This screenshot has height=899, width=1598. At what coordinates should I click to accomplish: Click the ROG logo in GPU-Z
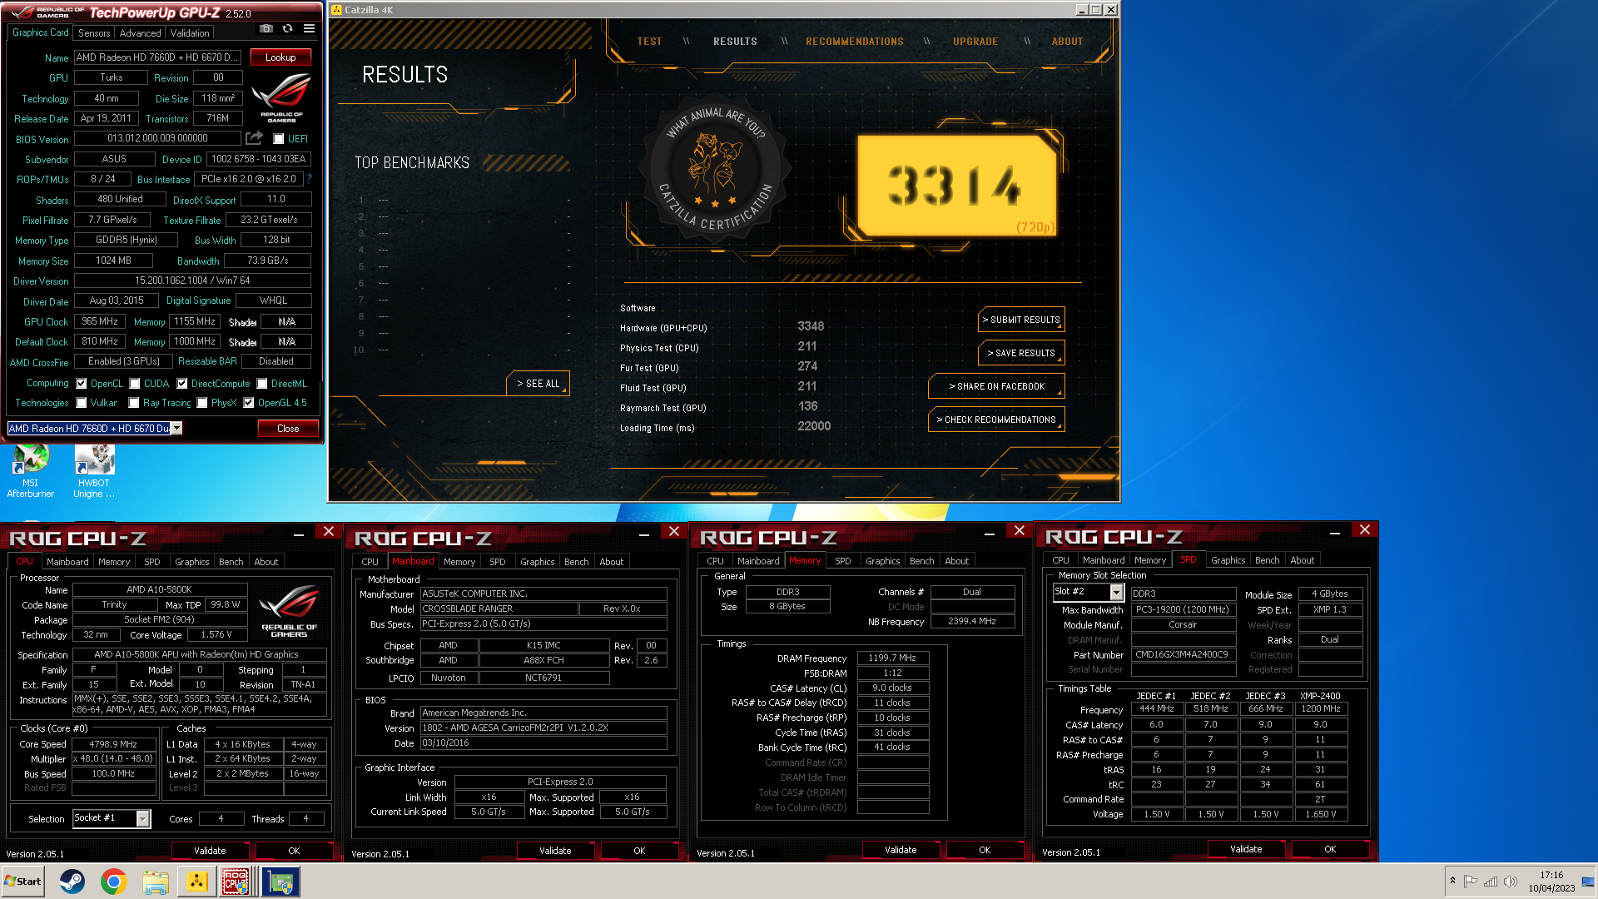281,98
